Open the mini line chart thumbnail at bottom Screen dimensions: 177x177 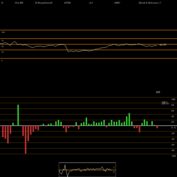(x=87, y=170)
